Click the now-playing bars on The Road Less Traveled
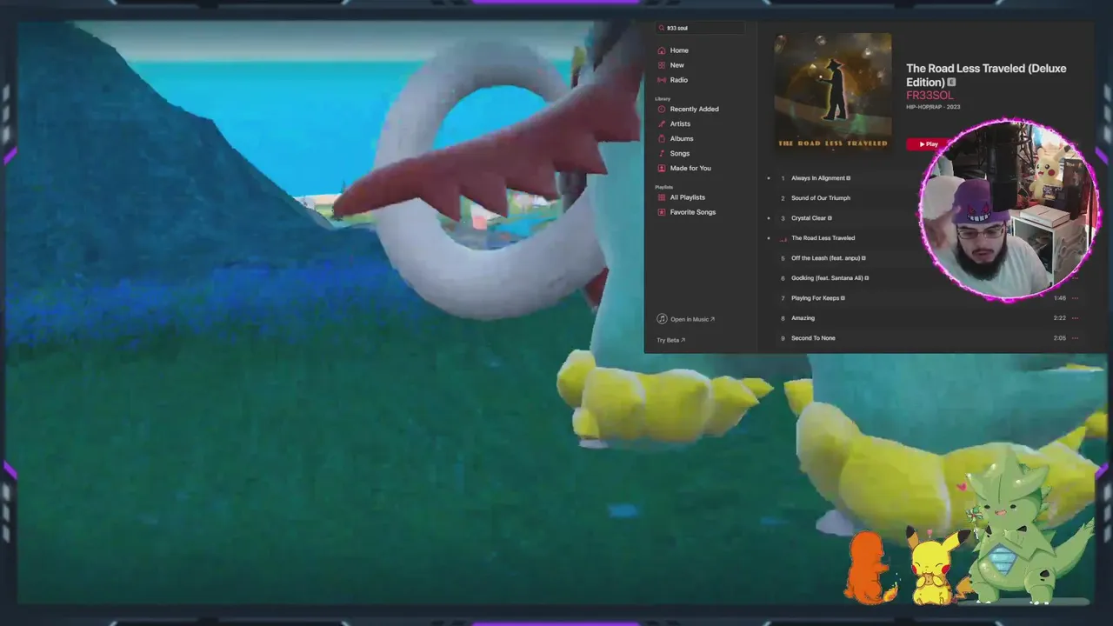The height and width of the screenshot is (626, 1113). tap(783, 238)
